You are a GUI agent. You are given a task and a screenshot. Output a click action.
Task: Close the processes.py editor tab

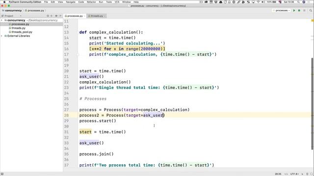(x=84, y=16)
